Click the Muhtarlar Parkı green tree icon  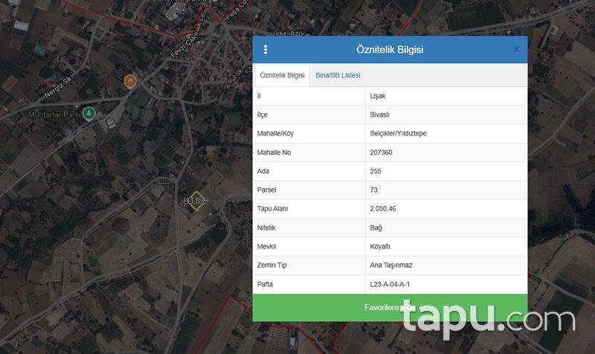[x=89, y=114]
